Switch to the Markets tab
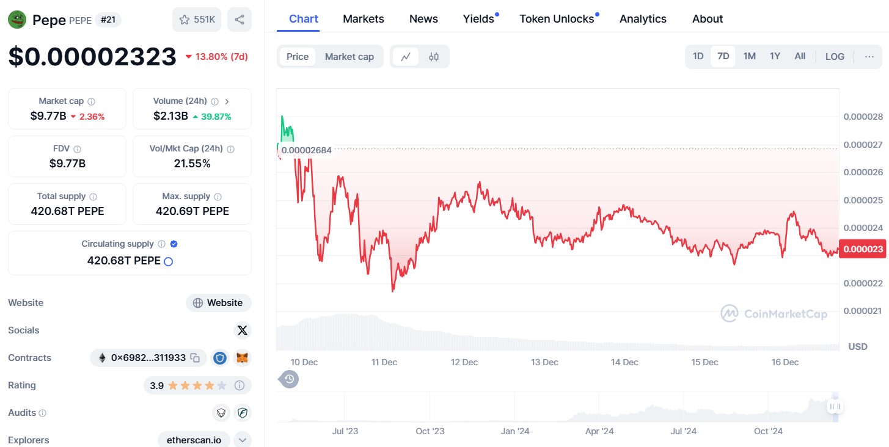 point(364,19)
